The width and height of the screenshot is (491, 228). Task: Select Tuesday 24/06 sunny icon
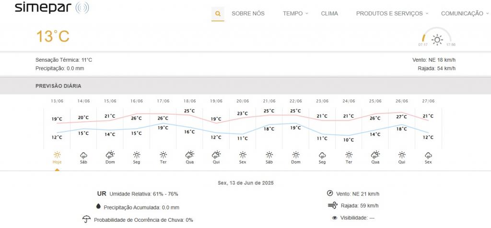click(x=349, y=155)
